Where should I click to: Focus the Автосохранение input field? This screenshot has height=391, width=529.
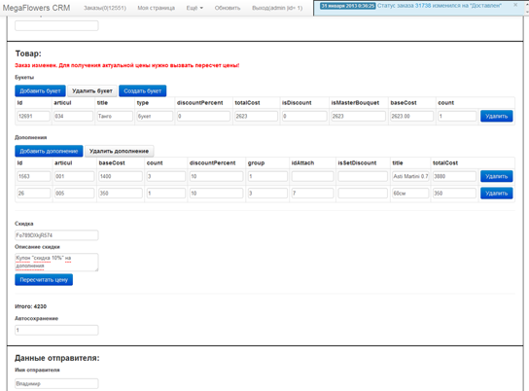coord(56,330)
